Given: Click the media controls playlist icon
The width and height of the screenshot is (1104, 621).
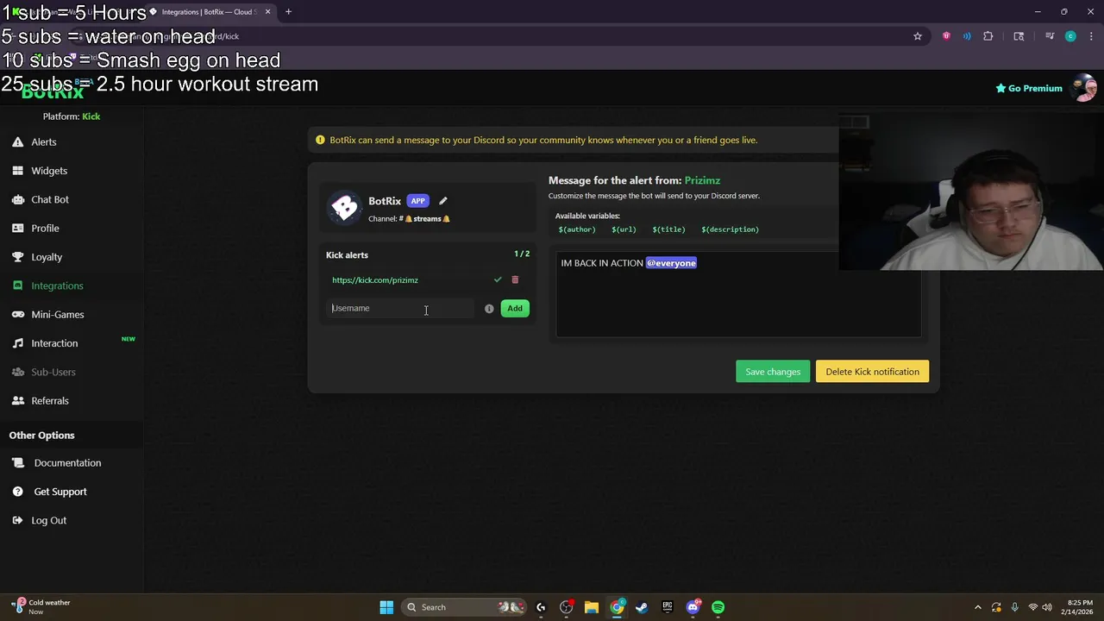Looking at the screenshot, I should (1049, 36).
